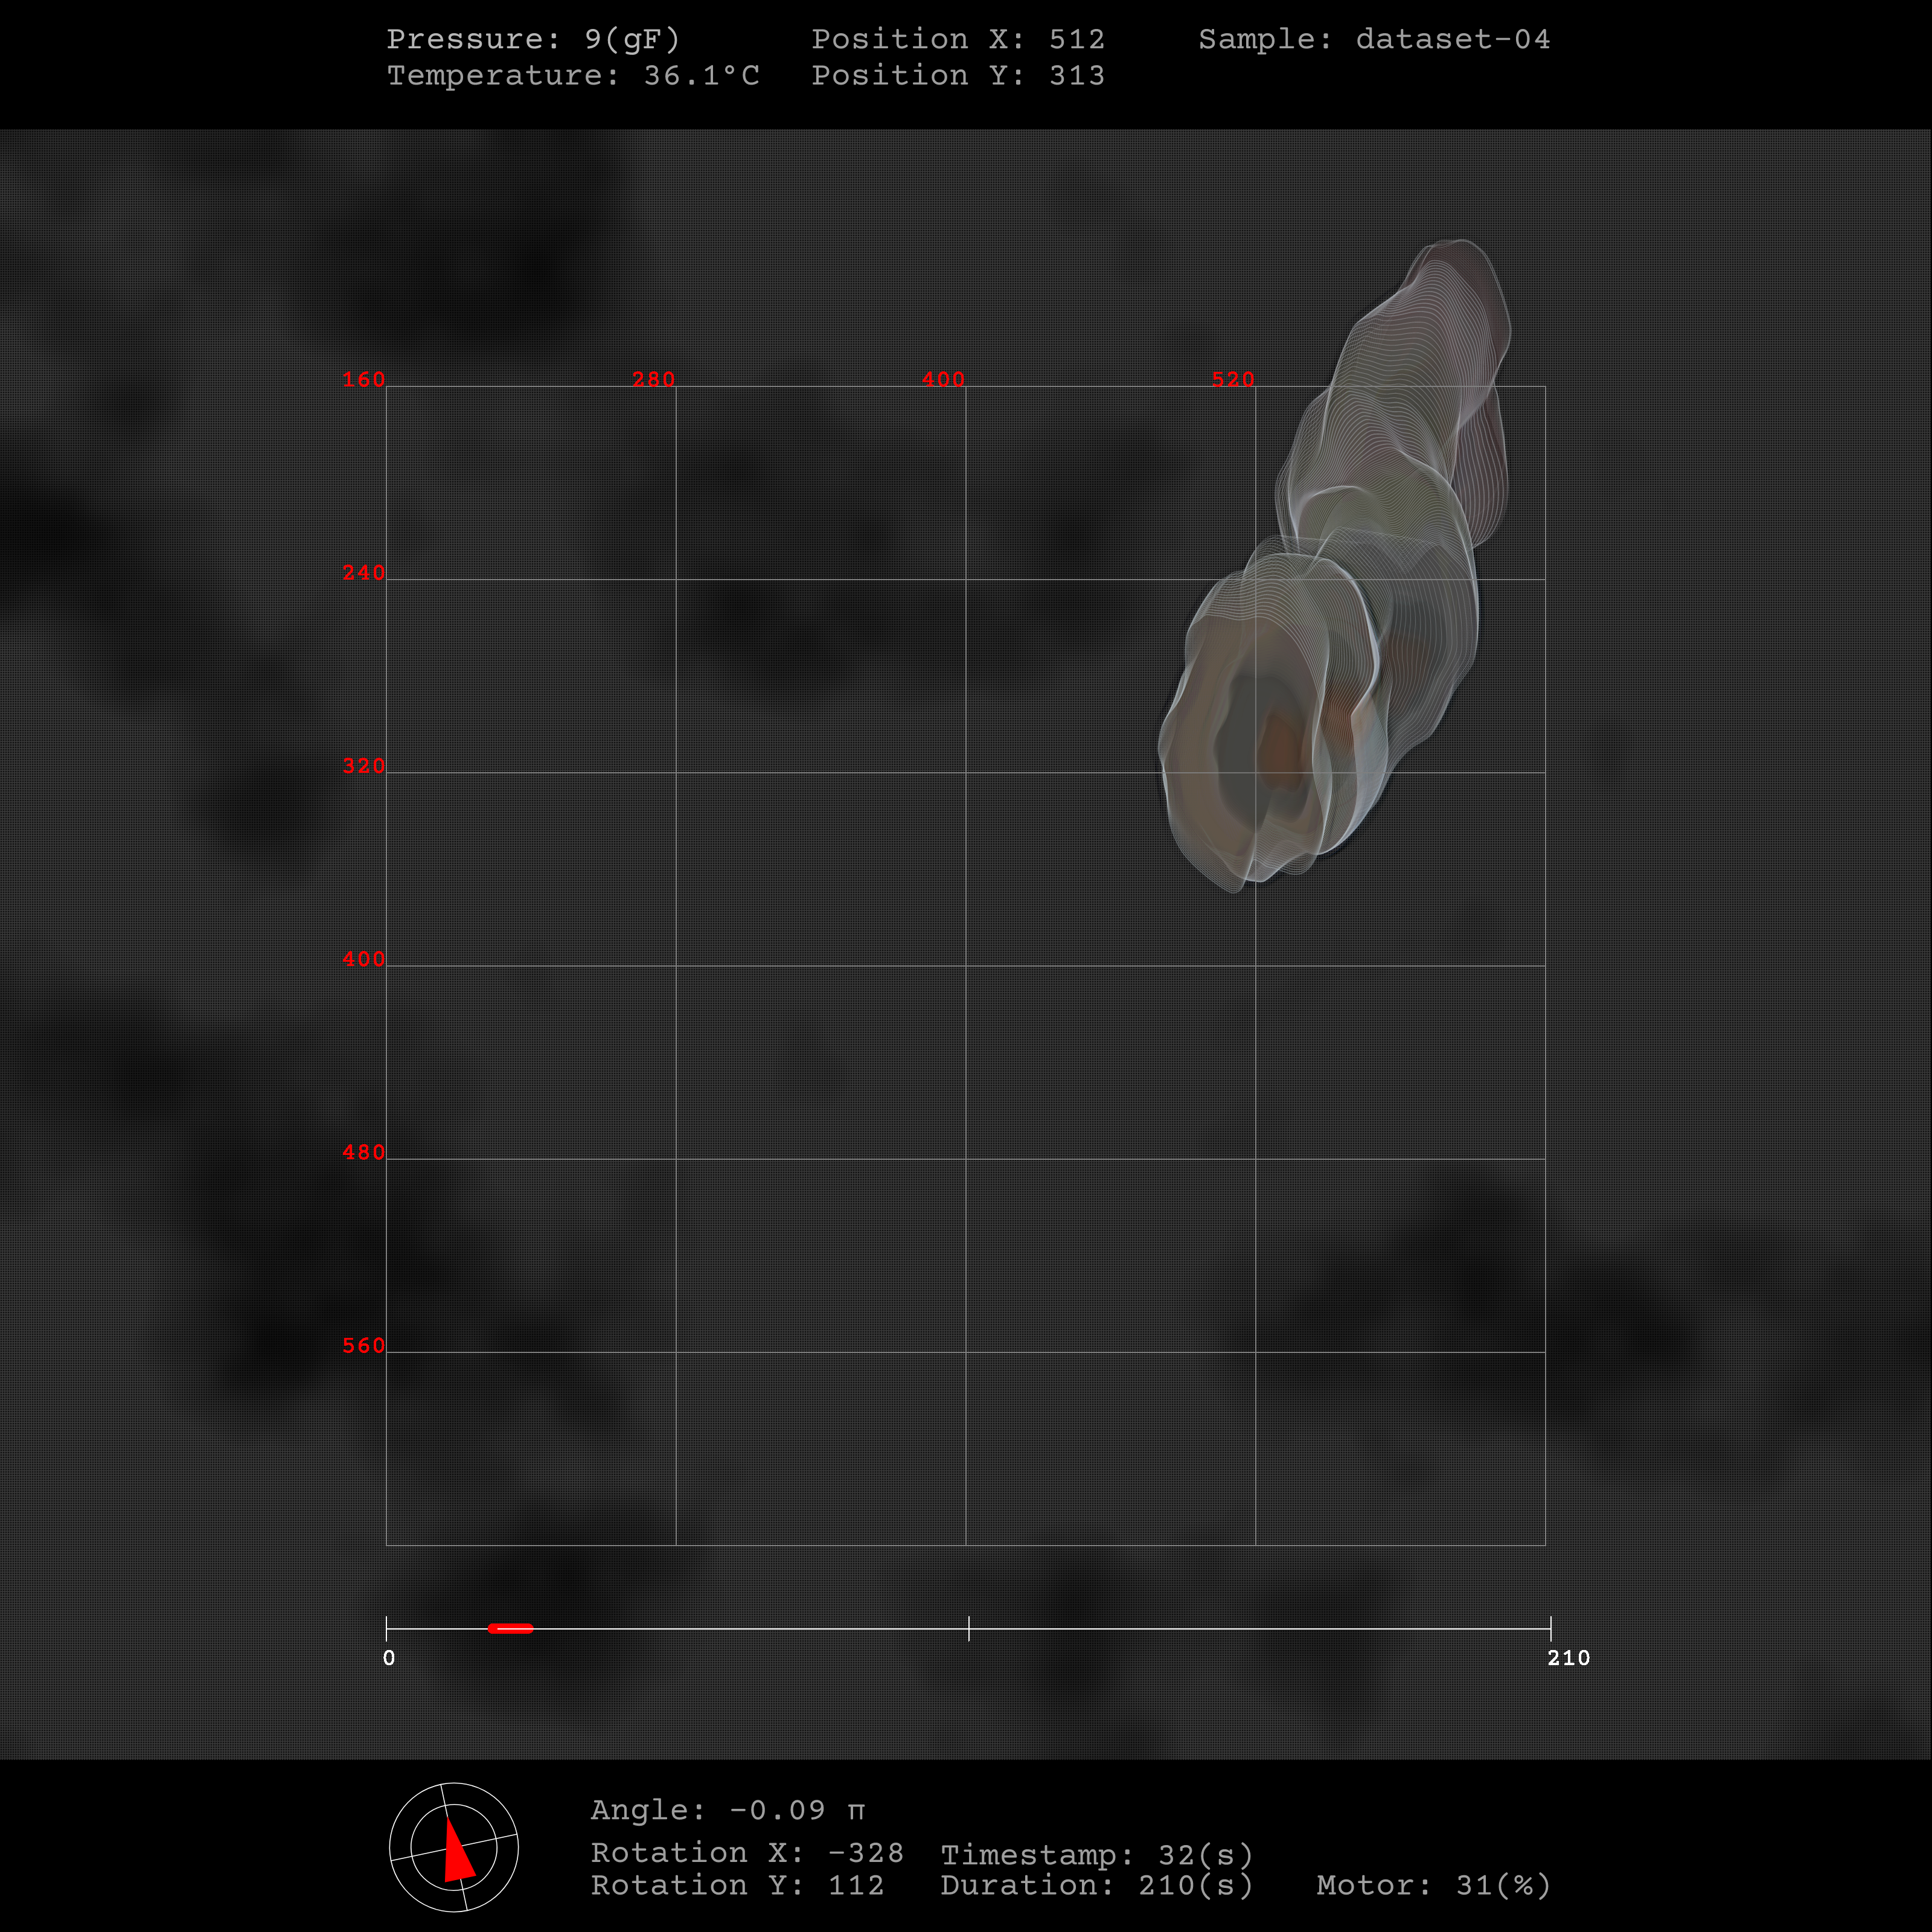Image resolution: width=1932 pixels, height=1932 pixels.
Task: Click the timeline start label 0
Action: [389, 1658]
